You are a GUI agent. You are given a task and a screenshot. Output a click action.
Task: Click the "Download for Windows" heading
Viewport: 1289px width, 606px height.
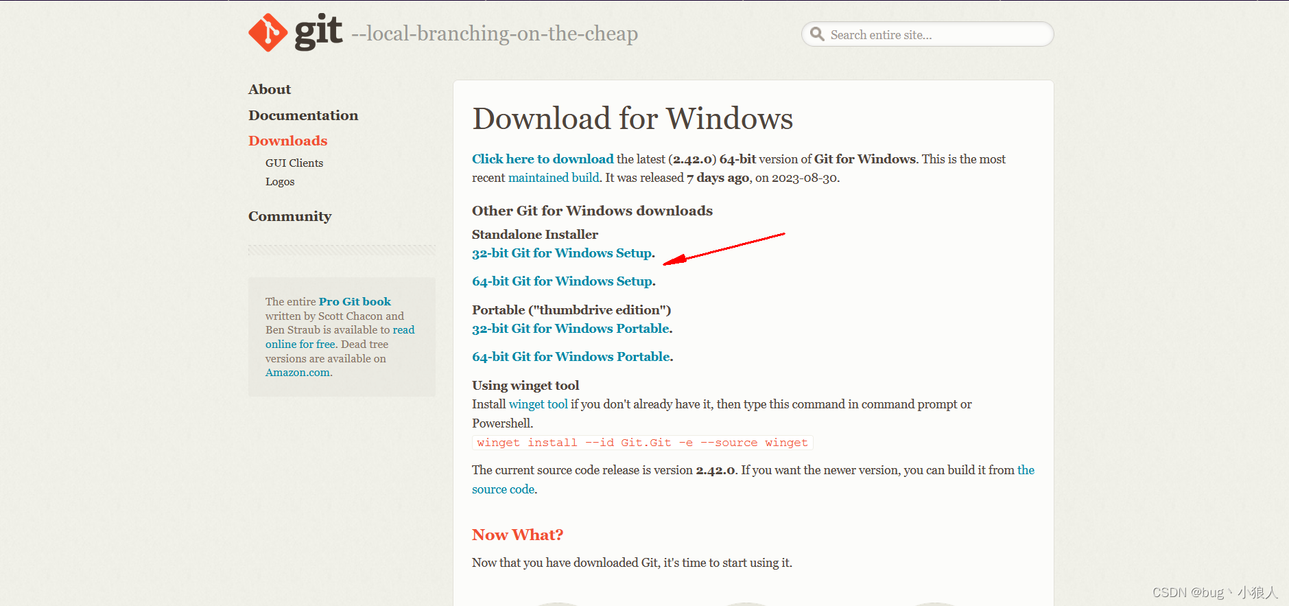632,119
